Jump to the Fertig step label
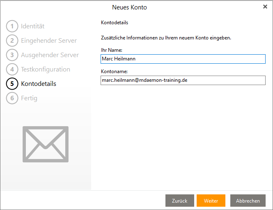This screenshot has width=273, height=210. [x=29, y=98]
